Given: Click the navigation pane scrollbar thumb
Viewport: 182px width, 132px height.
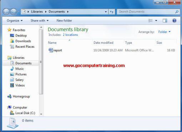Looking at the screenshot, I should point(41,62).
